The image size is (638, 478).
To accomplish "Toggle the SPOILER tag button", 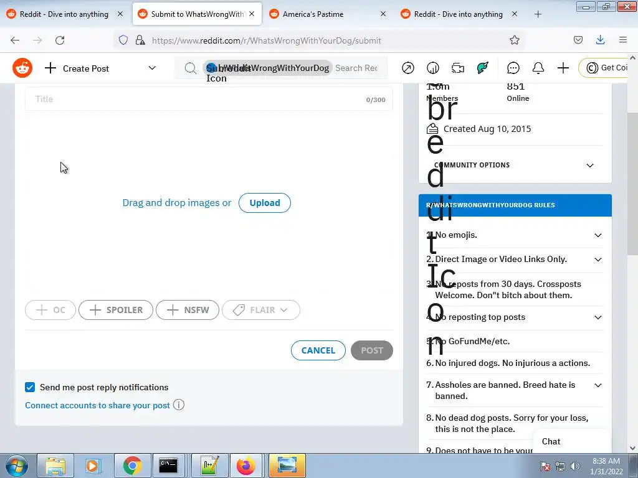I will pyautogui.click(x=116, y=310).
